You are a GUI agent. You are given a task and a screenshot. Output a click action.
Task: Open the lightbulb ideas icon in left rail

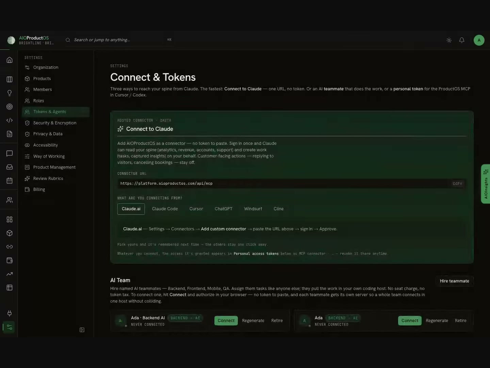pyautogui.click(x=10, y=93)
